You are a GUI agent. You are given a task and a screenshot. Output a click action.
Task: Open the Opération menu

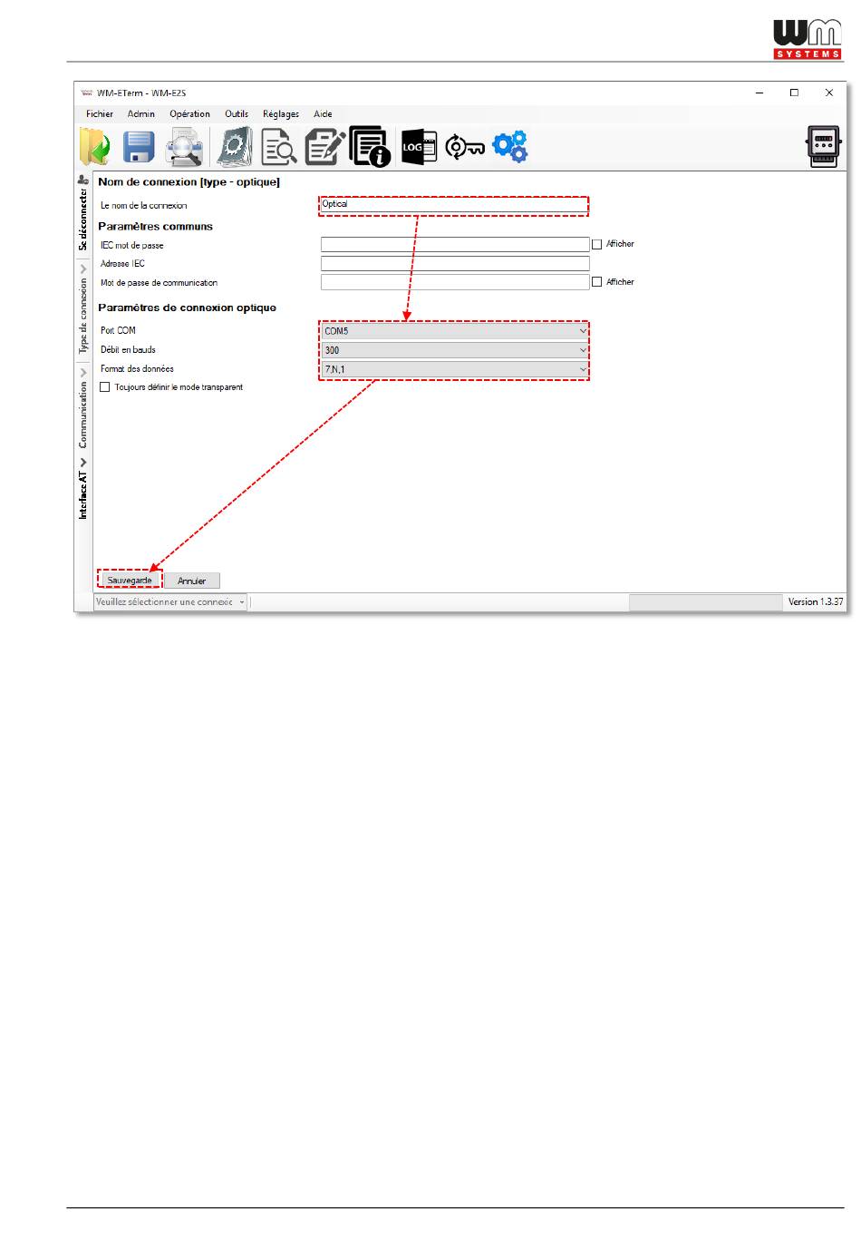coord(190,114)
